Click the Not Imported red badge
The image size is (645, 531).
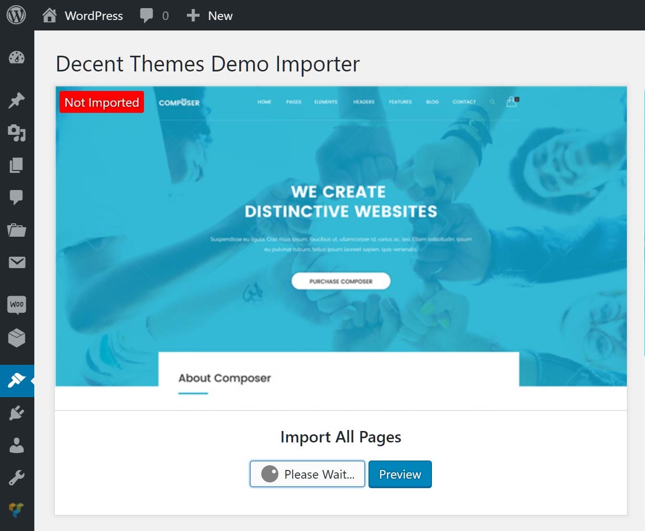tap(102, 102)
